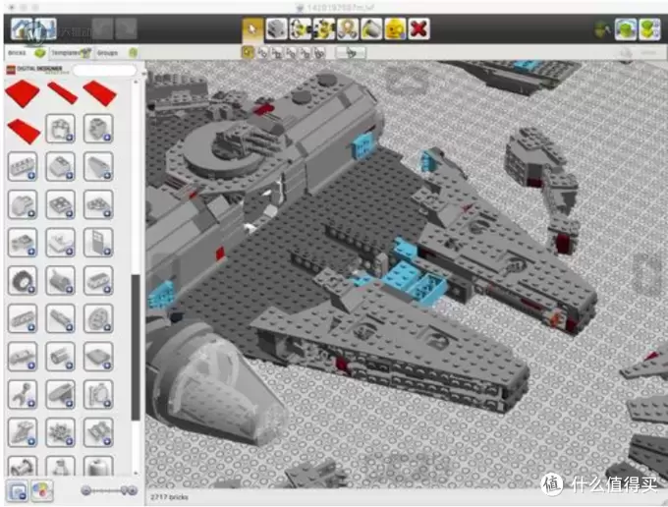
Task: Expand the round Technic disc category
Action: click(x=98, y=318)
